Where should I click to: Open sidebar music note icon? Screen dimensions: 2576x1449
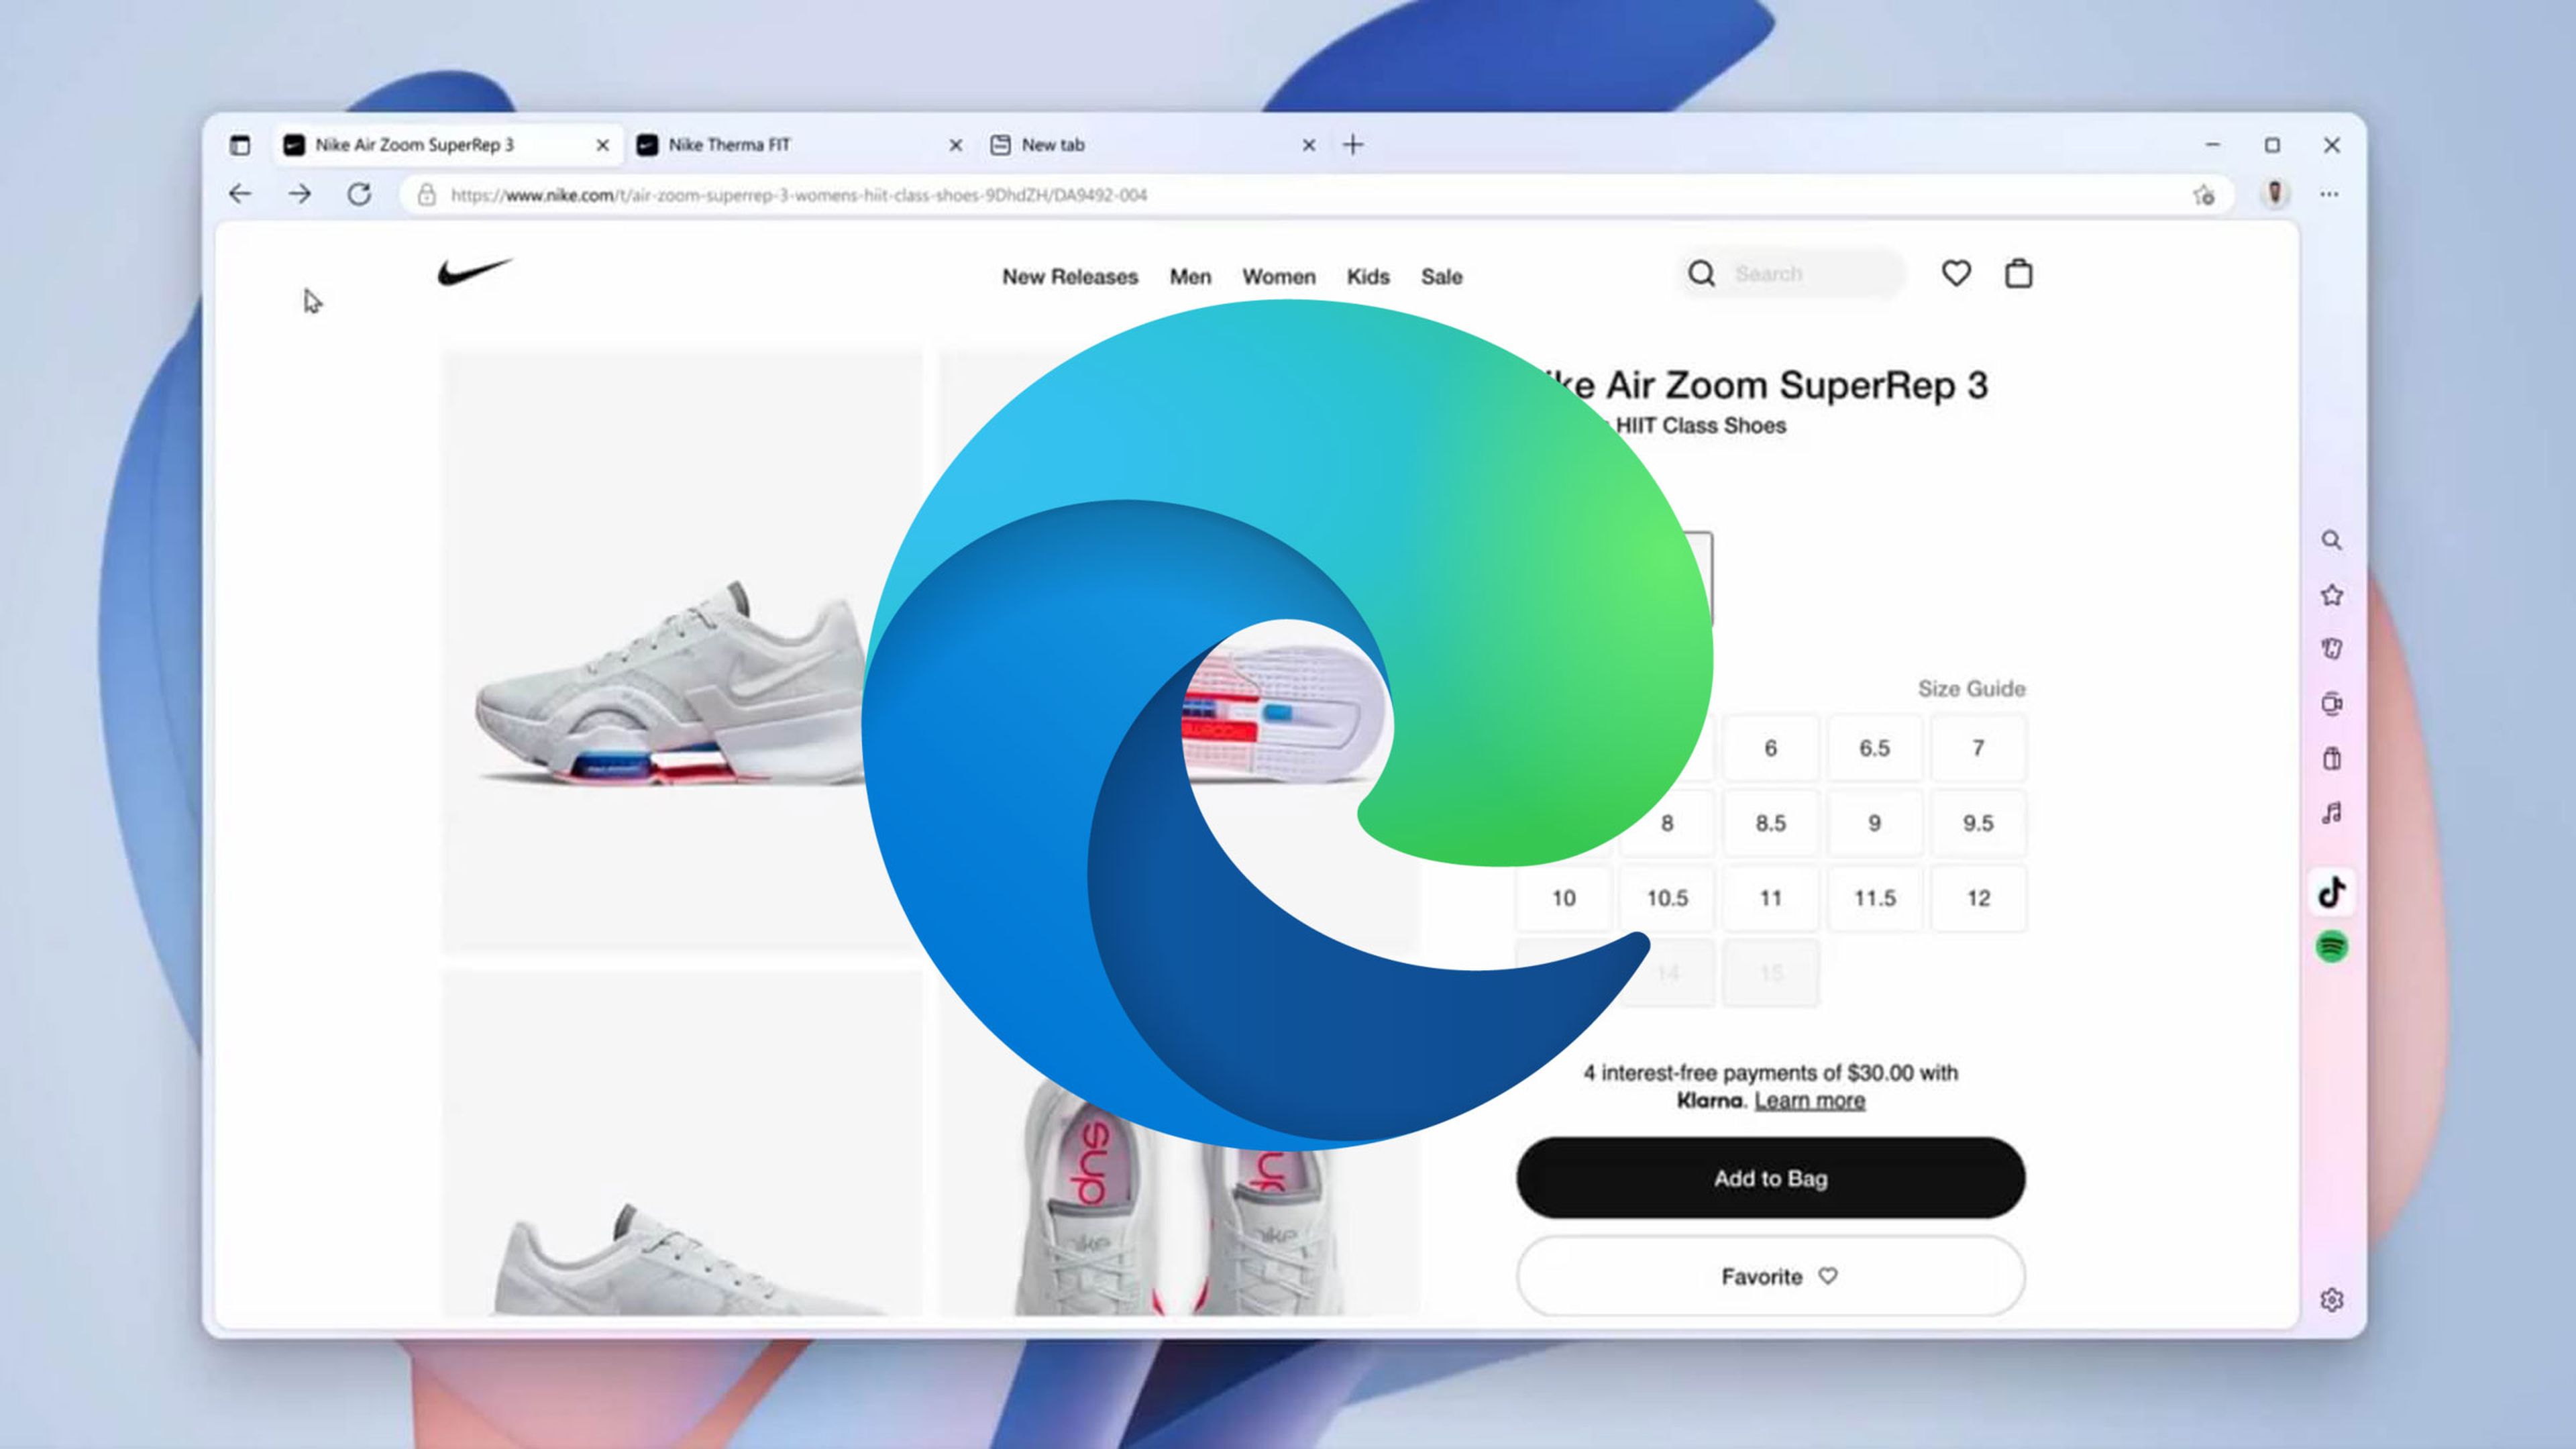2331,813
